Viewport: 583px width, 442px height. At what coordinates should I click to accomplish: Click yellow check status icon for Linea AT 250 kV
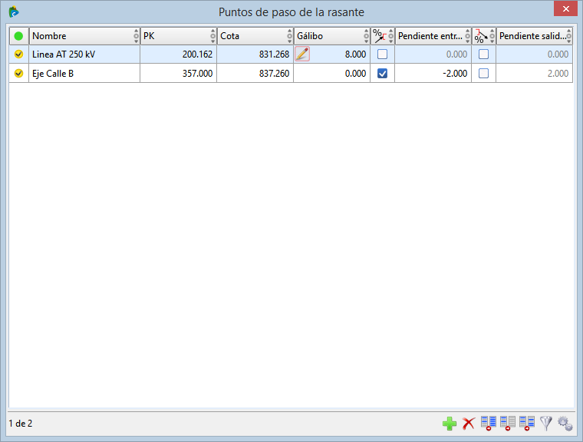[x=18, y=54]
